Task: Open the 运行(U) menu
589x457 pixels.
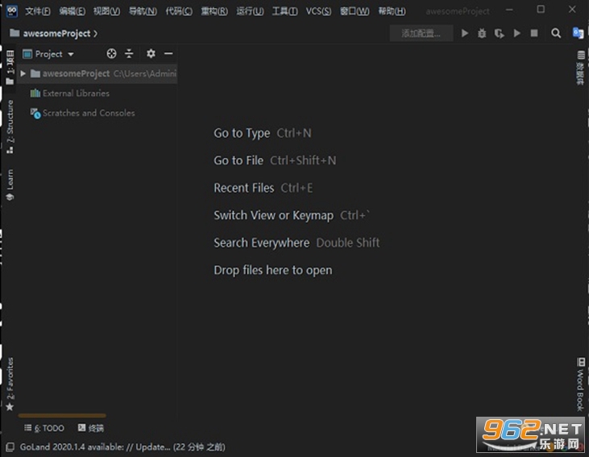Action: 250,11
